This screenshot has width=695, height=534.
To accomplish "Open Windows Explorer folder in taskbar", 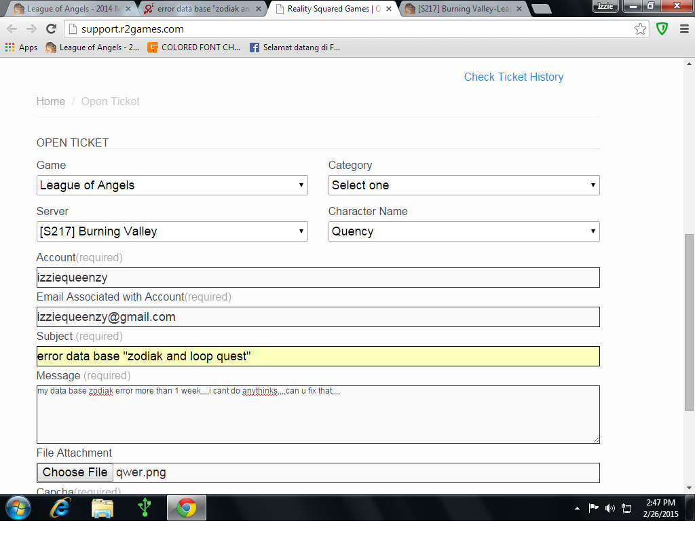I will pyautogui.click(x=102, y=508).
